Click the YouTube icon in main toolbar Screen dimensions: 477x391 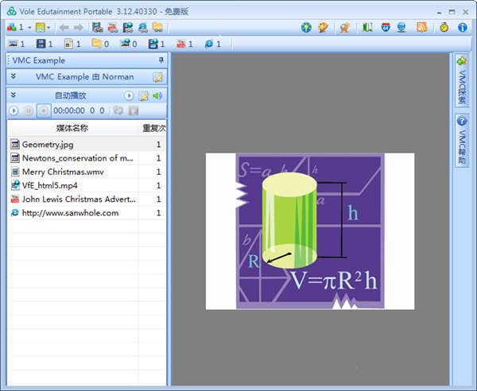tap(113, 27)
